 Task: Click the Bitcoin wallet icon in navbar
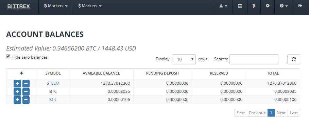tap(254, 6)
